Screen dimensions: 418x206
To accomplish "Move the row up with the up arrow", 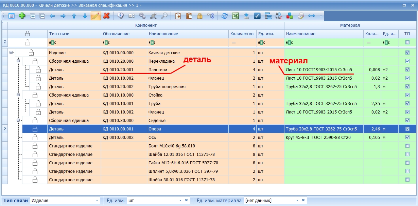I will click(x=74, y=16).
